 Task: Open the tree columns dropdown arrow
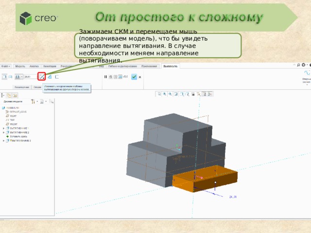click(x=46, y=101)
